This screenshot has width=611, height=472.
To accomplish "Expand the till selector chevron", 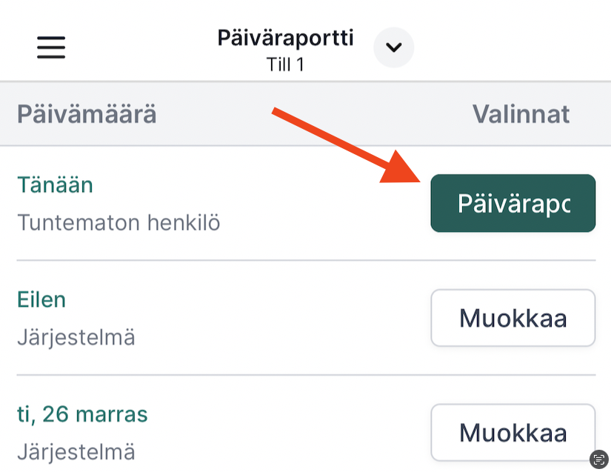I will tap(393, 47).
